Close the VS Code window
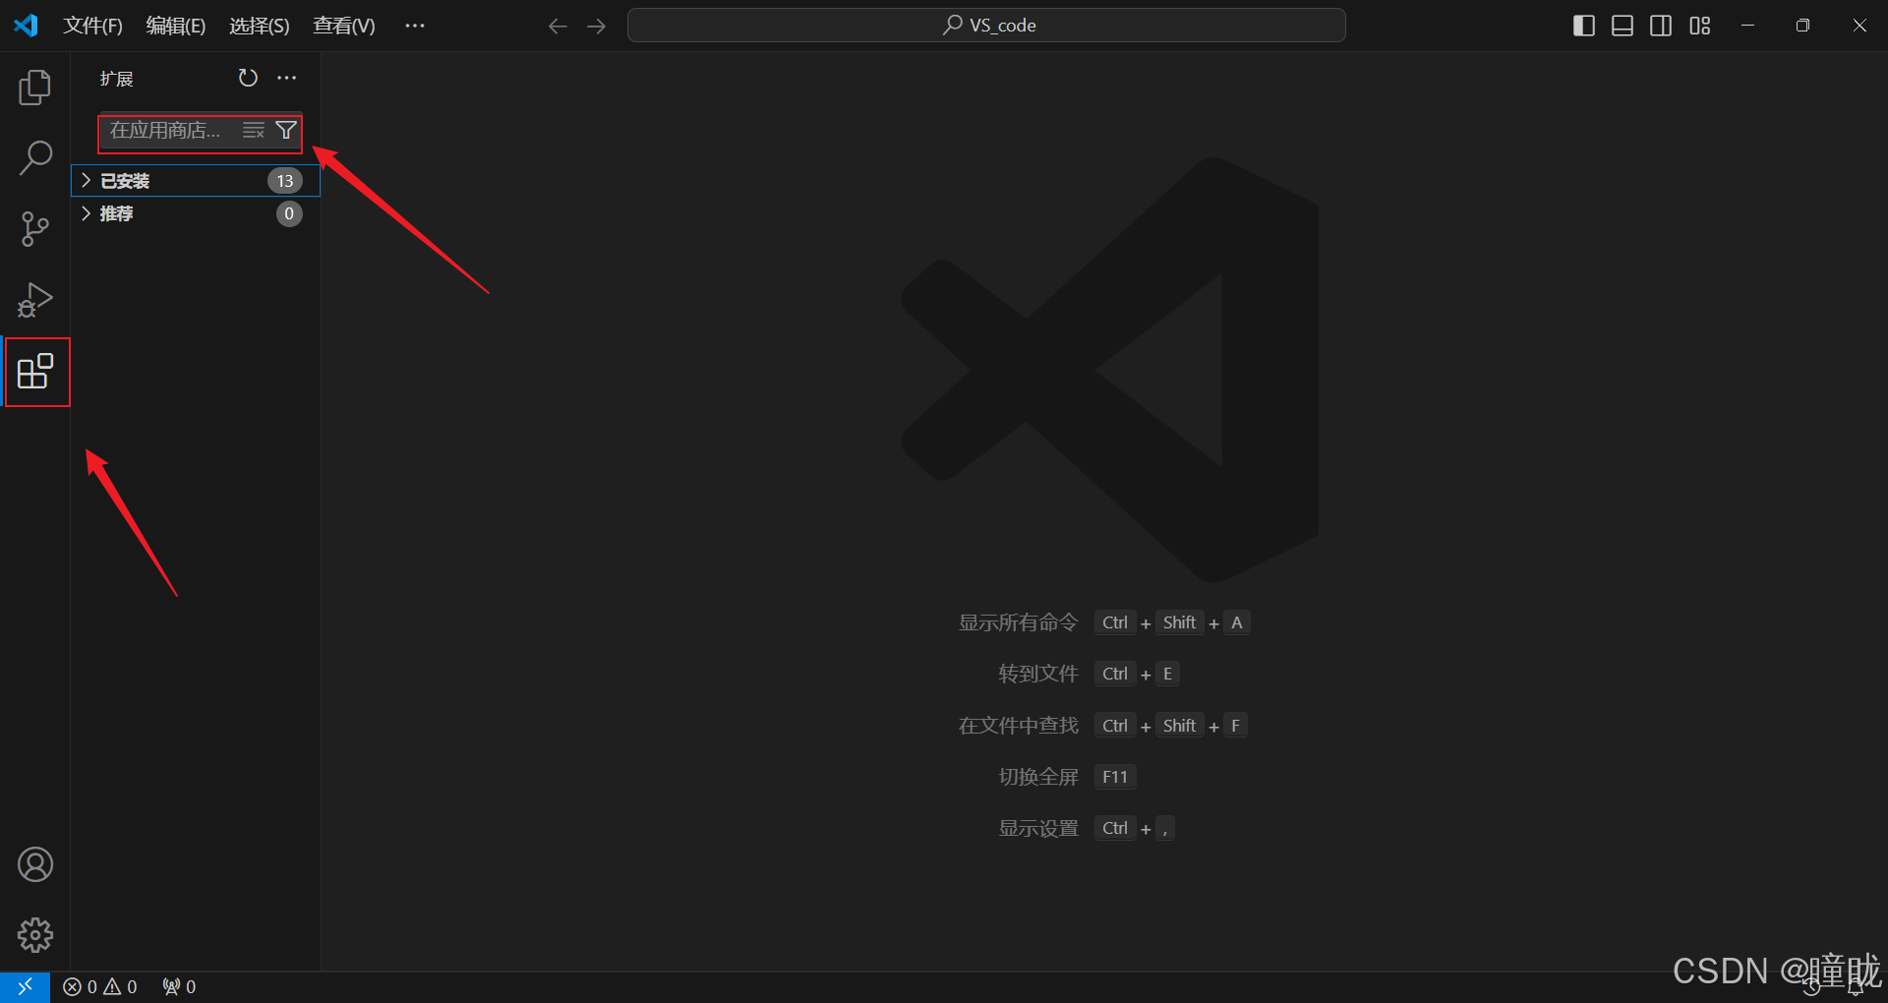The image size is (1888, 1003). (1859, 26)
